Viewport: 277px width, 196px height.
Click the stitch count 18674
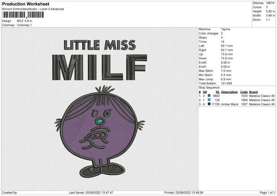(270, 3)
